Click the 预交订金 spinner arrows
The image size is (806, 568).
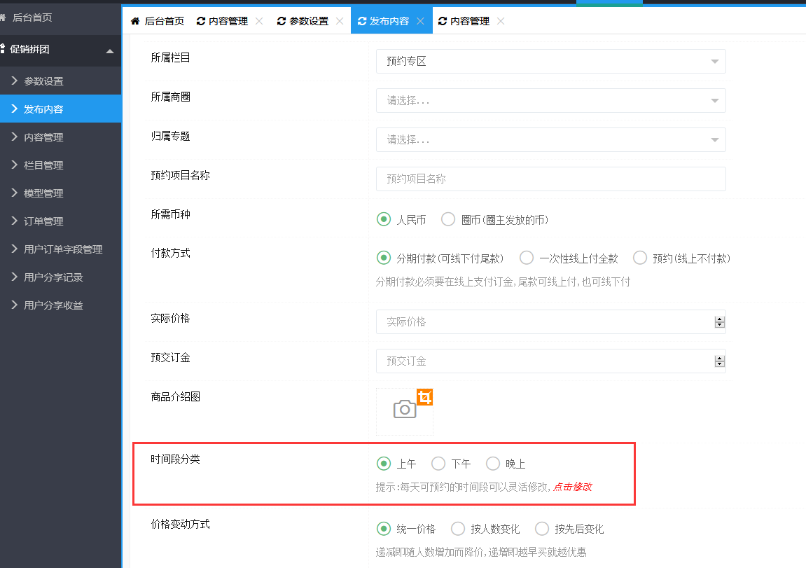tap(718, 361)
